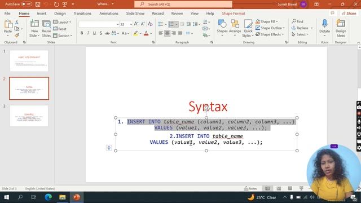361x203 pixels.
Task: Open the Animations tab
Action: coord(109,14)
